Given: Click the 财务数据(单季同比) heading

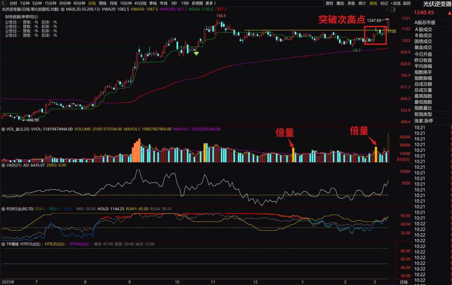Looking at the screenshot, I should 21,17.
